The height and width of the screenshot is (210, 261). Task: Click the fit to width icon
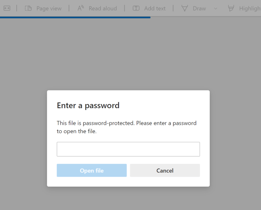coord(7,8)
